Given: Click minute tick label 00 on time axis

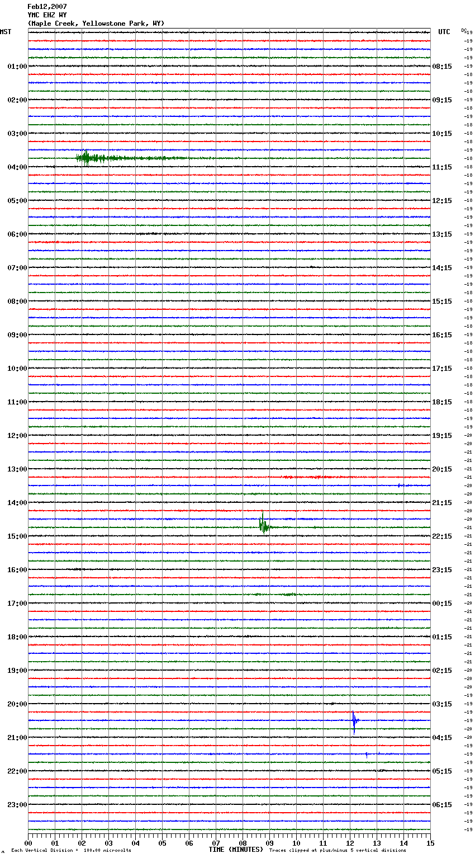Looking at the screenshot, I should (x=28, y=843).
